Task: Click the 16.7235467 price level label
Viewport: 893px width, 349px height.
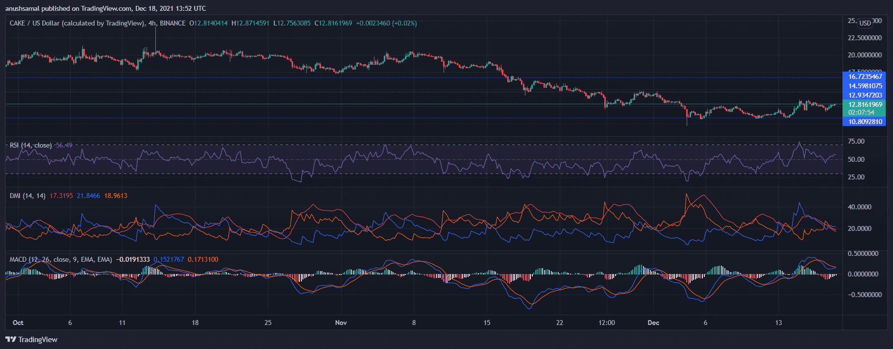Action: tap(865, 76)
